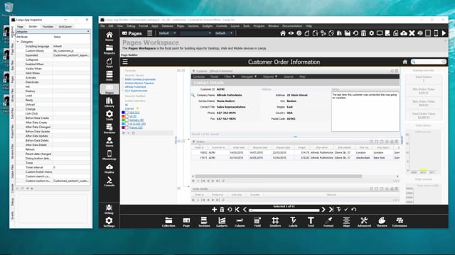This screenshot has width=455, height=255.
Task: Click the Reset button in Customer section
Action: pos(214,76)
